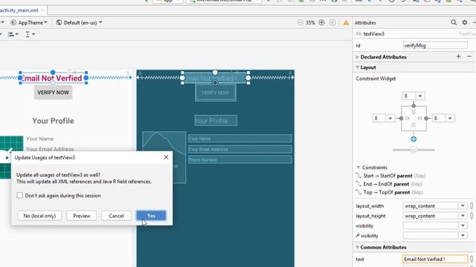
Task: Remove declared attribute with minus icon
Action: click(469, 56)
